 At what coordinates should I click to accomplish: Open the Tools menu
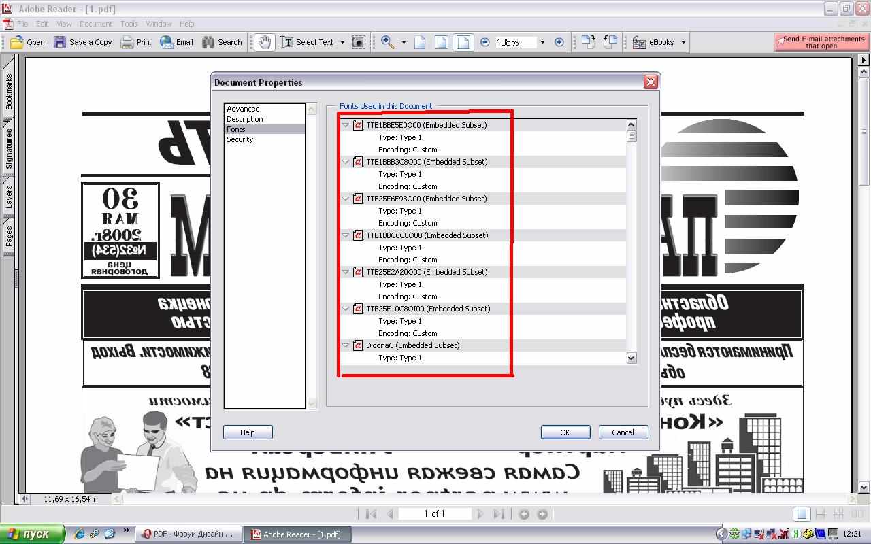click(129, 24)
